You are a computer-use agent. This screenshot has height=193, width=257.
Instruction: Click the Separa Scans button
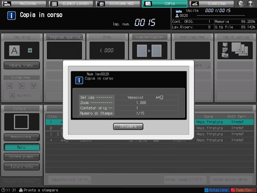pos(22,65)
